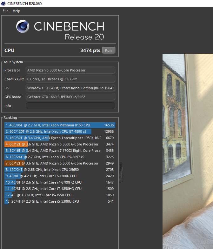The width and height of the screenshot is (213, 249).
Task: Select ranking entry Core i5-5300U
Action: (x=60, y=201)
